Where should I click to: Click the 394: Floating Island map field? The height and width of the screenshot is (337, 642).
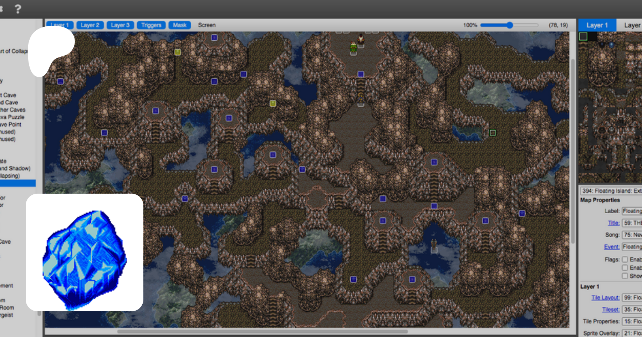(x=611, y=191)
